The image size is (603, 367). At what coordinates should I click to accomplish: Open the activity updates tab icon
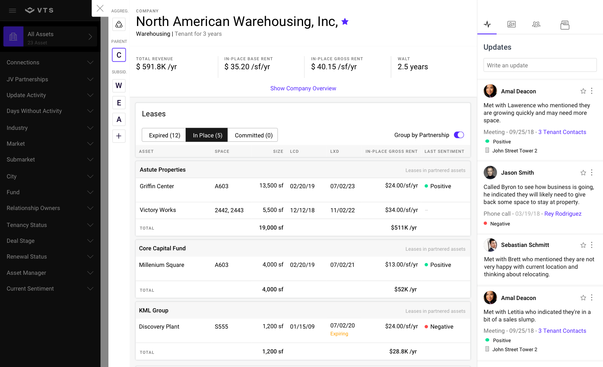487,24
